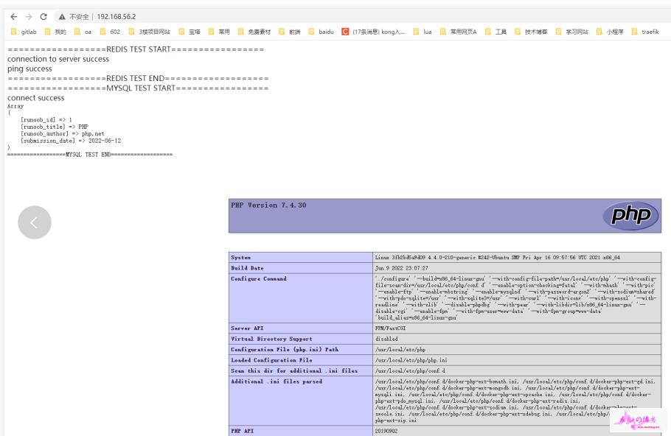Image resolution: width=671 pixels, height=436 pixels.
Task: Open the 我的 bookmark folder
Action: tap(55, 32)
